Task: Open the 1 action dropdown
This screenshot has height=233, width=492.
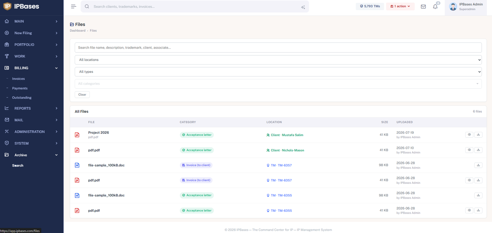Action: (400, 6)
